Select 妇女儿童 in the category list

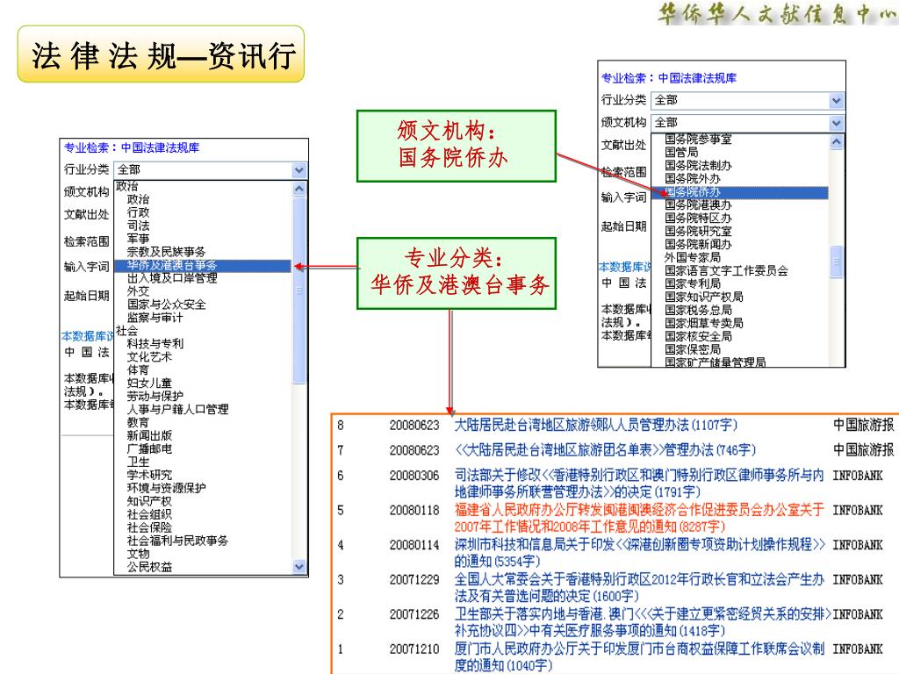149,384
